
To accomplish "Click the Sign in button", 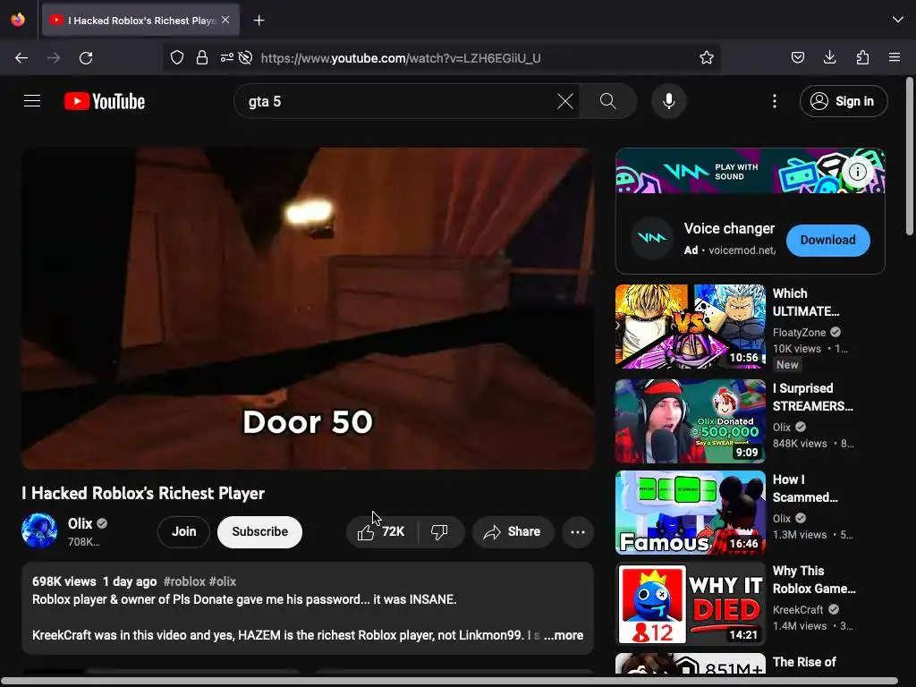I will click(844, 101).
